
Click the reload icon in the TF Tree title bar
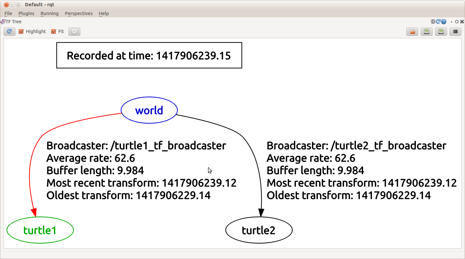(x=438, y=22)
